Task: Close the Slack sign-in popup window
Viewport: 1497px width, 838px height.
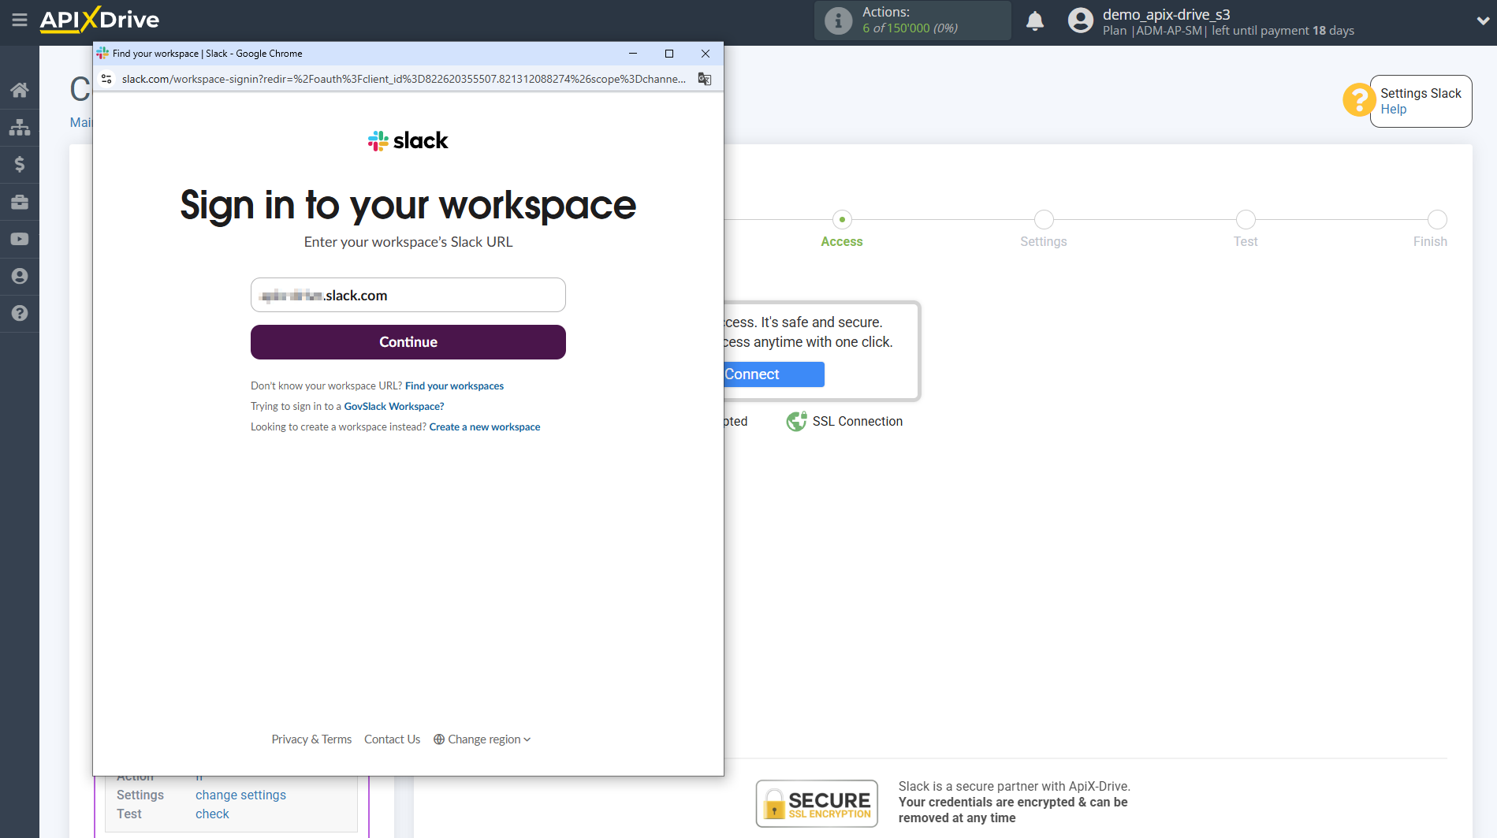Action: pos(706,54)
